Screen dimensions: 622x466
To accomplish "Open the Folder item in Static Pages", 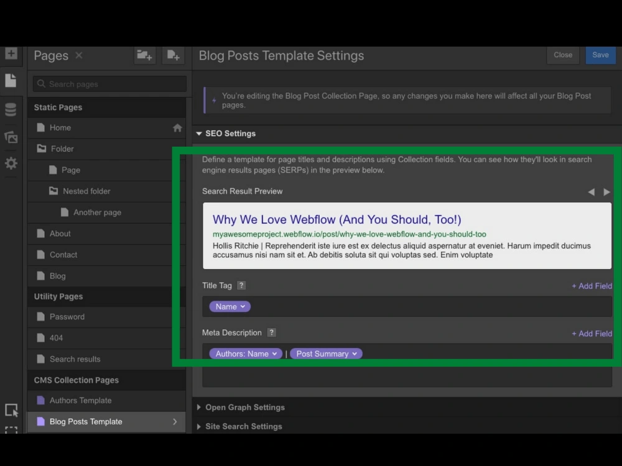I will click(x=106, y=149).
